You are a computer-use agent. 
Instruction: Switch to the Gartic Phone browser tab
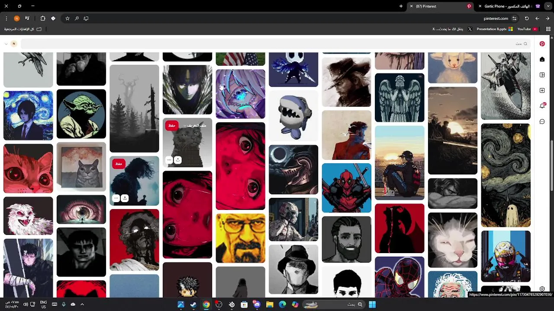[511, 6]
